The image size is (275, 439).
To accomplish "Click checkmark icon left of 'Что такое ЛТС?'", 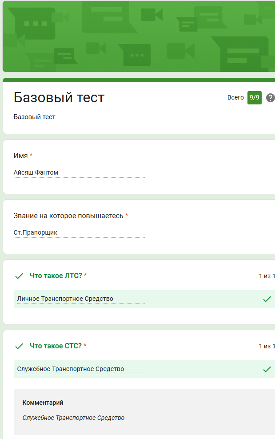I will [x=19, y=276].
